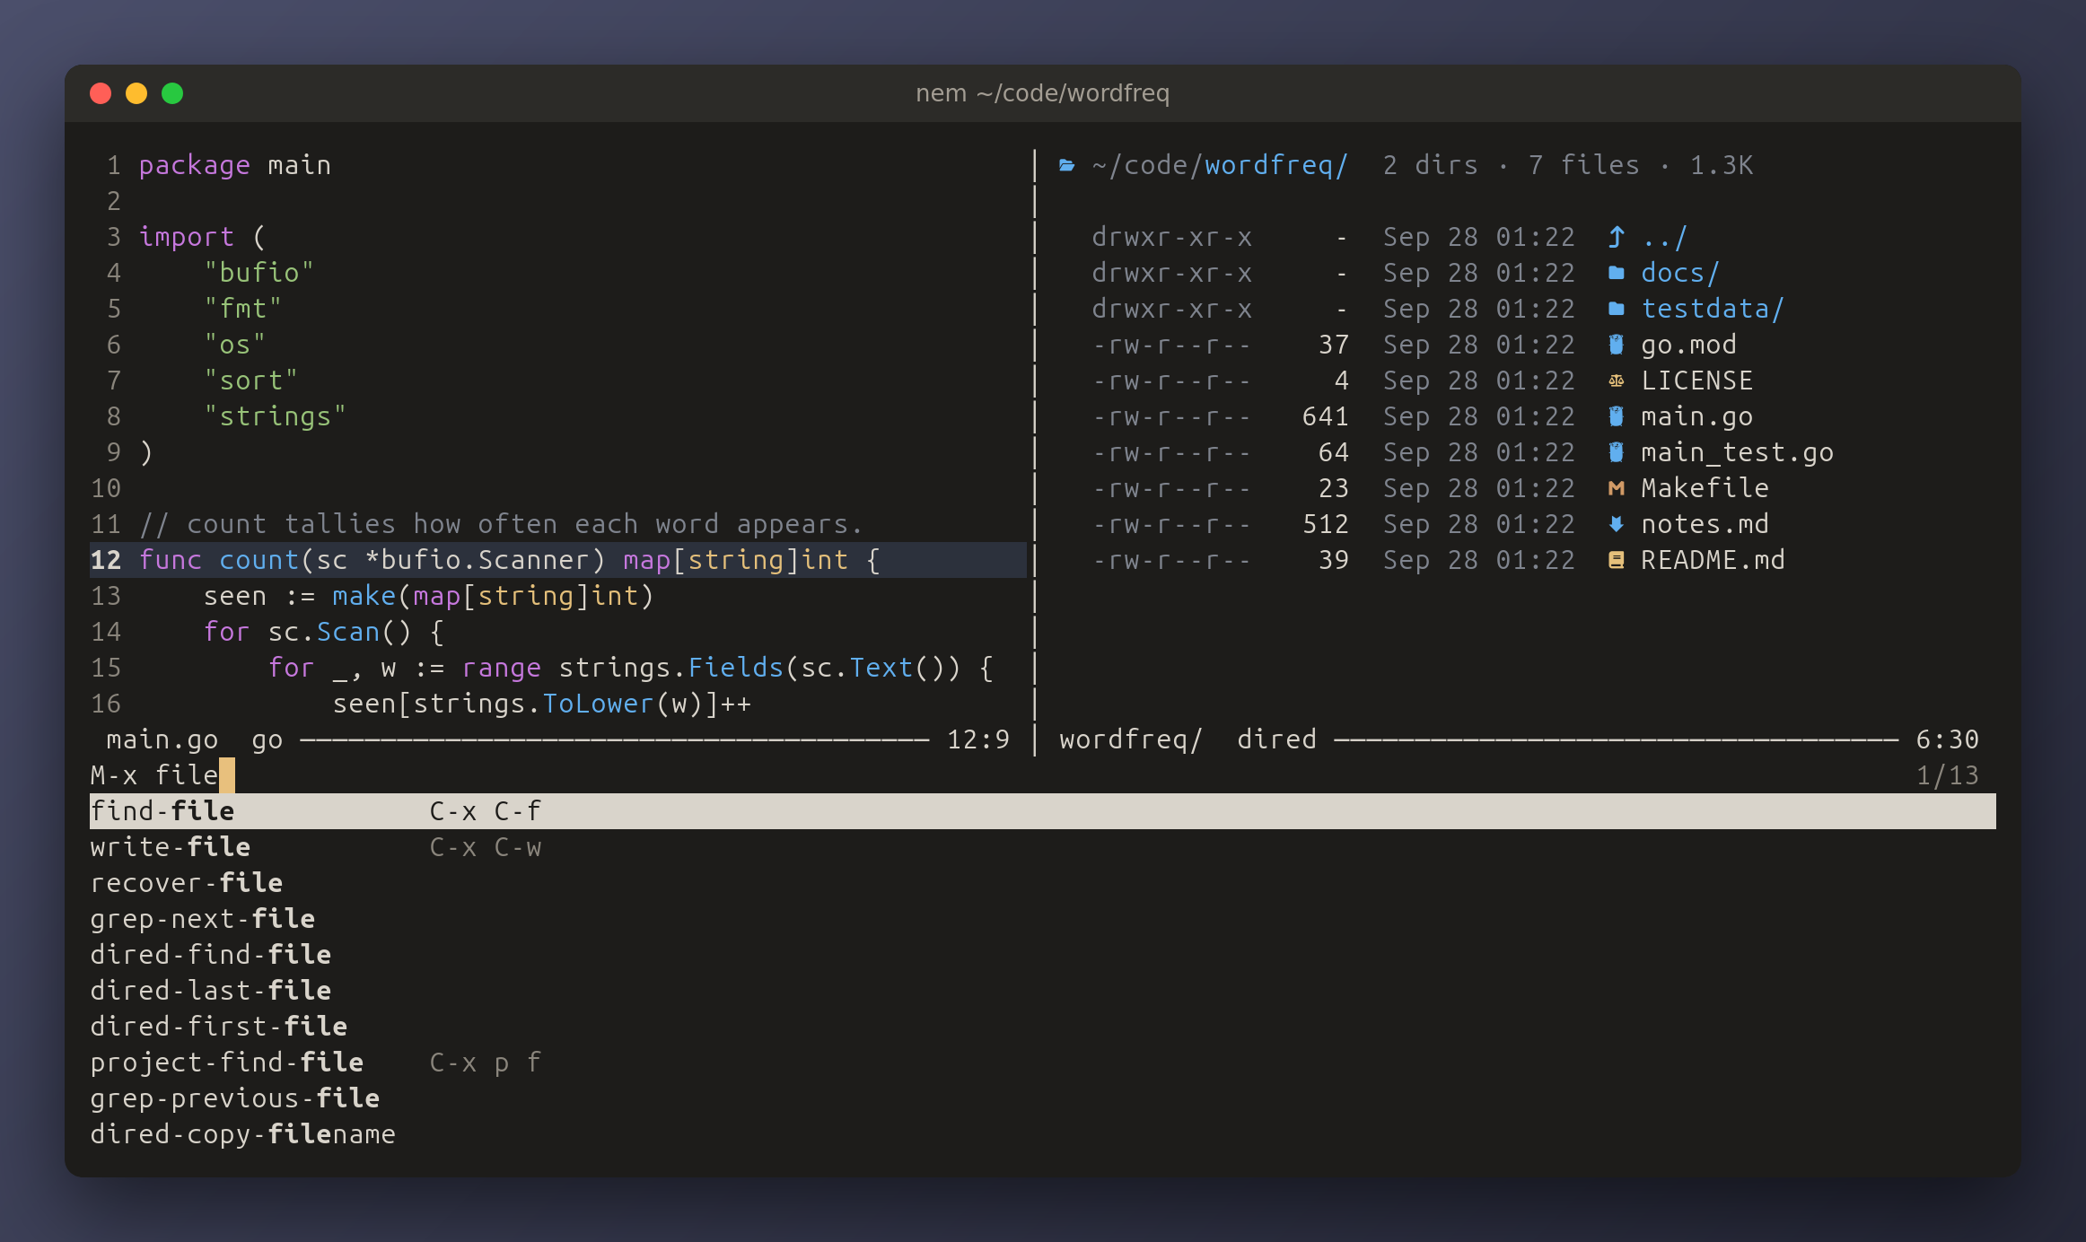Click the main_test.go file name
Screen dimensions: 2086x1242
pyautogui.click(x=1737, y=452)
